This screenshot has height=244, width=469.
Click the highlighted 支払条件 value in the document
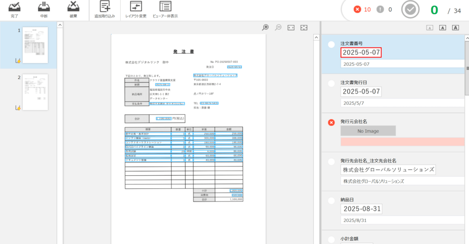pyautogui.click(x=167, y=103)
